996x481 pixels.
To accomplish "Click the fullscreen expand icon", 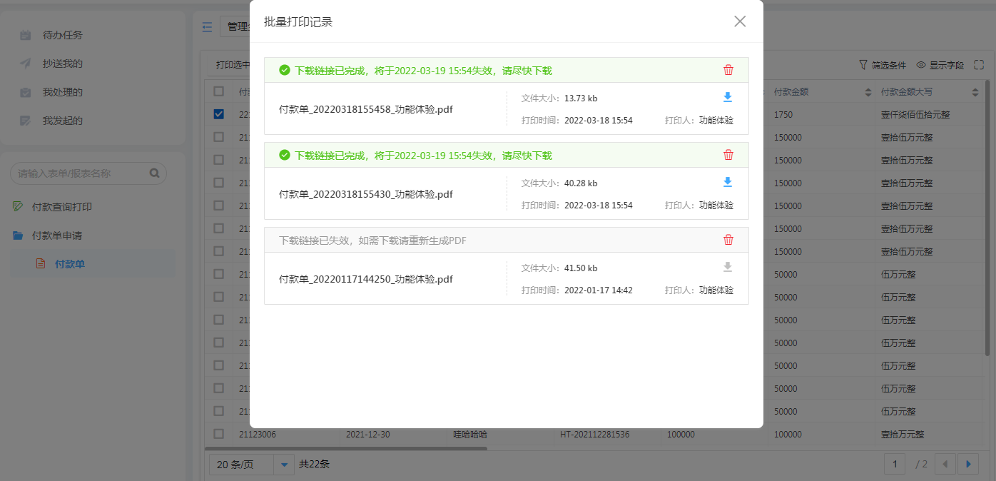I will [979, 65].
